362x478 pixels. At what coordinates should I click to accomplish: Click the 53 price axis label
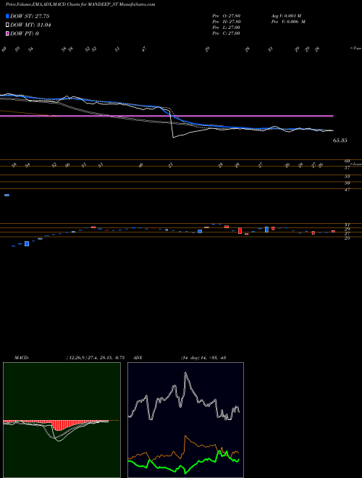pos(347,176)
